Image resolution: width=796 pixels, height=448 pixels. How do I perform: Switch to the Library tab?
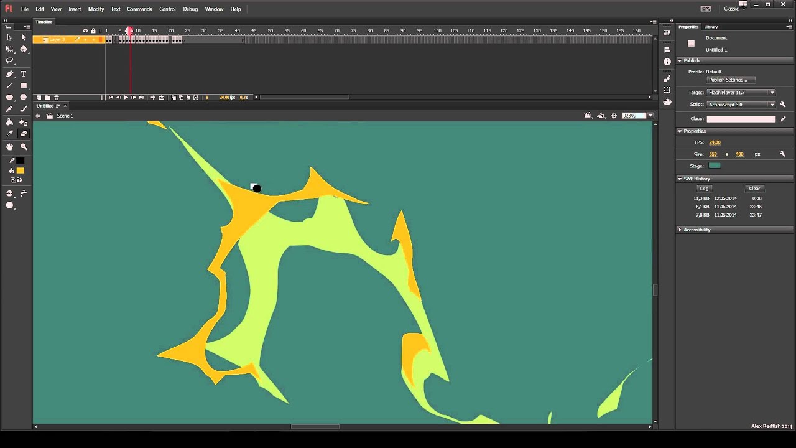tap(711, 27)
